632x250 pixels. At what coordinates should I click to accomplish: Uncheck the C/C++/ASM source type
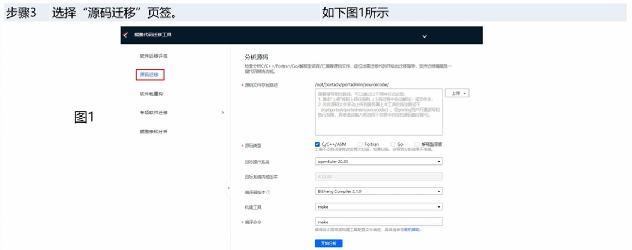tap(317, 144)
